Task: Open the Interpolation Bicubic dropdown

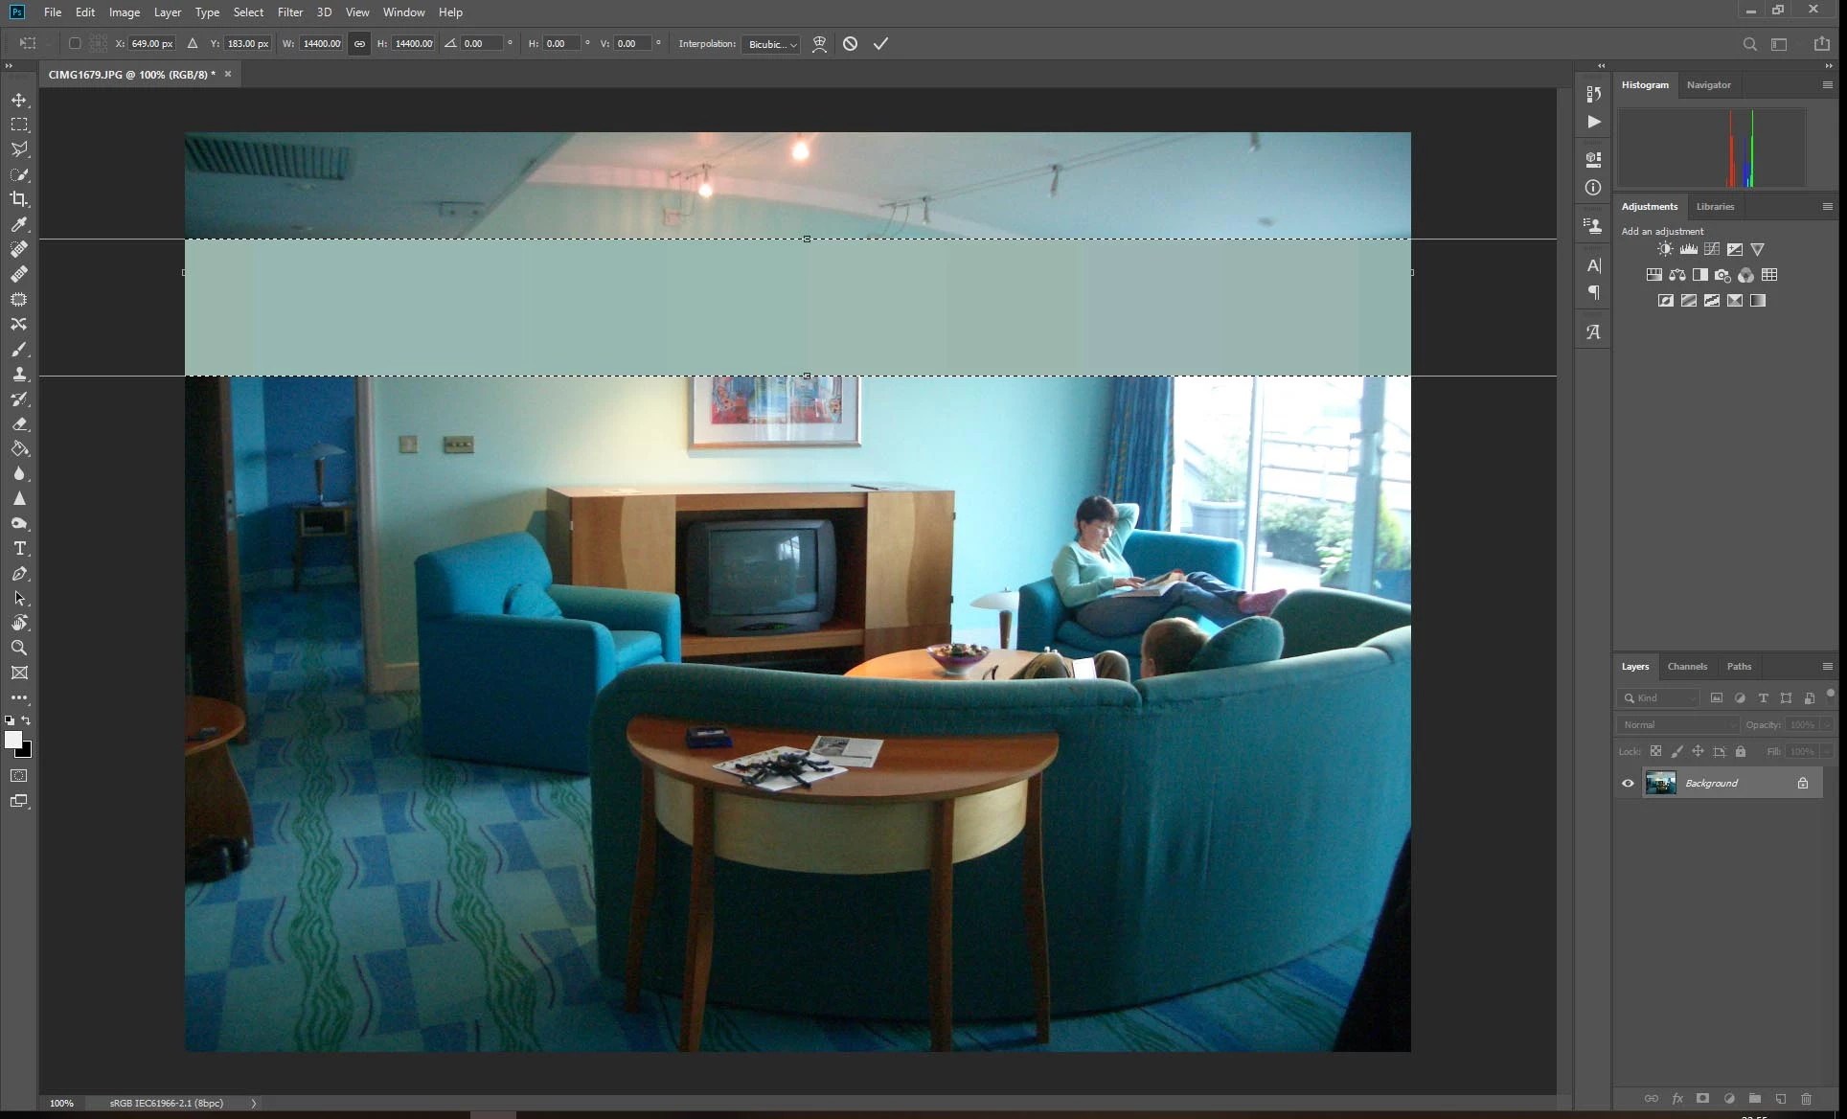Action: (771, 44)
